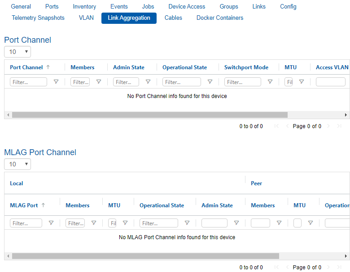Sort by Port Channel Admin State header
The image size is (350, 272).
[129, 67]
